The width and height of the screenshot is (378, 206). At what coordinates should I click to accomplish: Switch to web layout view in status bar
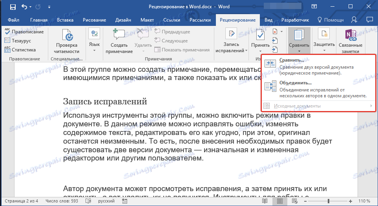click(x=295, y=201)
